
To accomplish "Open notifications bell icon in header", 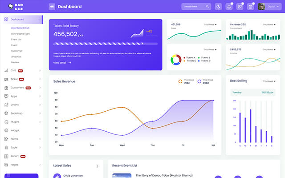I will tap(229, 7).
